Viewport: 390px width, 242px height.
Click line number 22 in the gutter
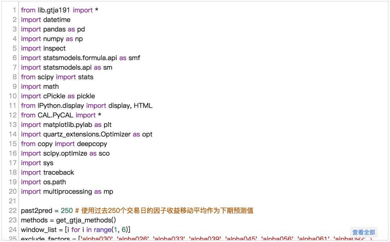[13, 211]
